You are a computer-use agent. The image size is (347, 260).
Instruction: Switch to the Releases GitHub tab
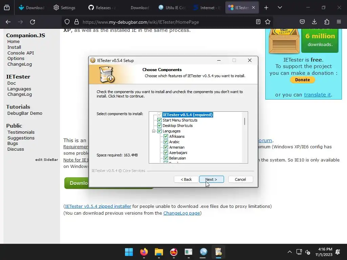(x=102, y=7)
